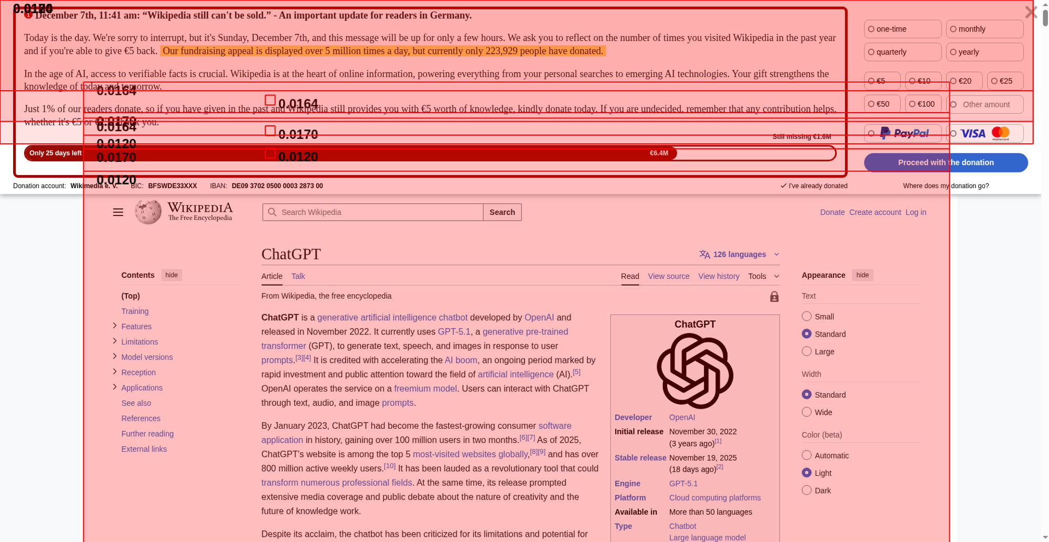
Task: Click the magnifier icon in search box
Action: (x=272, y=212)
